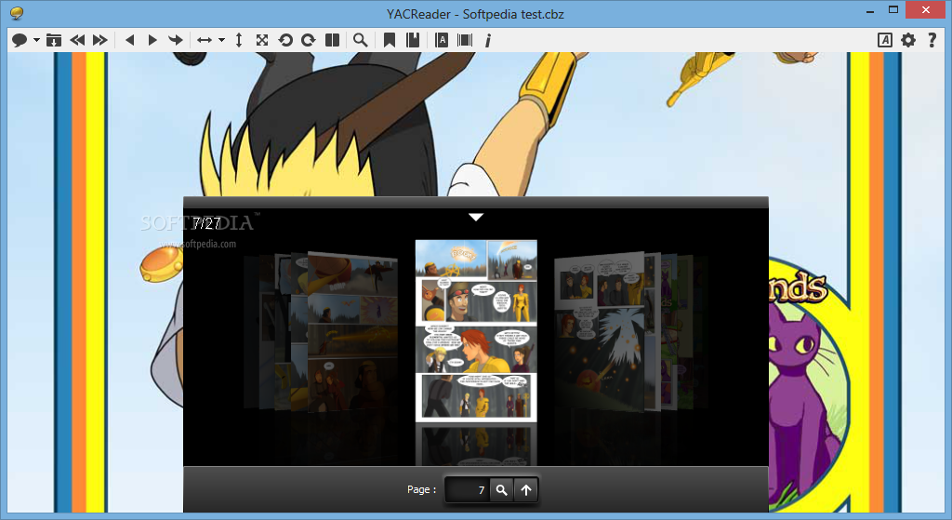Screen dimensions: 952x520
Task: Open a comic with the speech bubble icon
Action: 20,40
